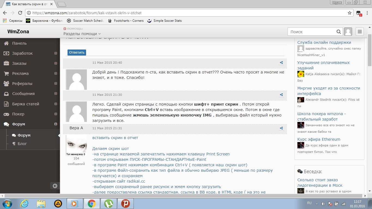Bookmark this page with the star icon
Screen dimensions: 372x209
(350, 13)
